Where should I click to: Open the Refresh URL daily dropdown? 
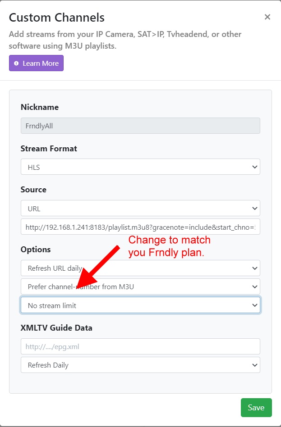[140, 268]
